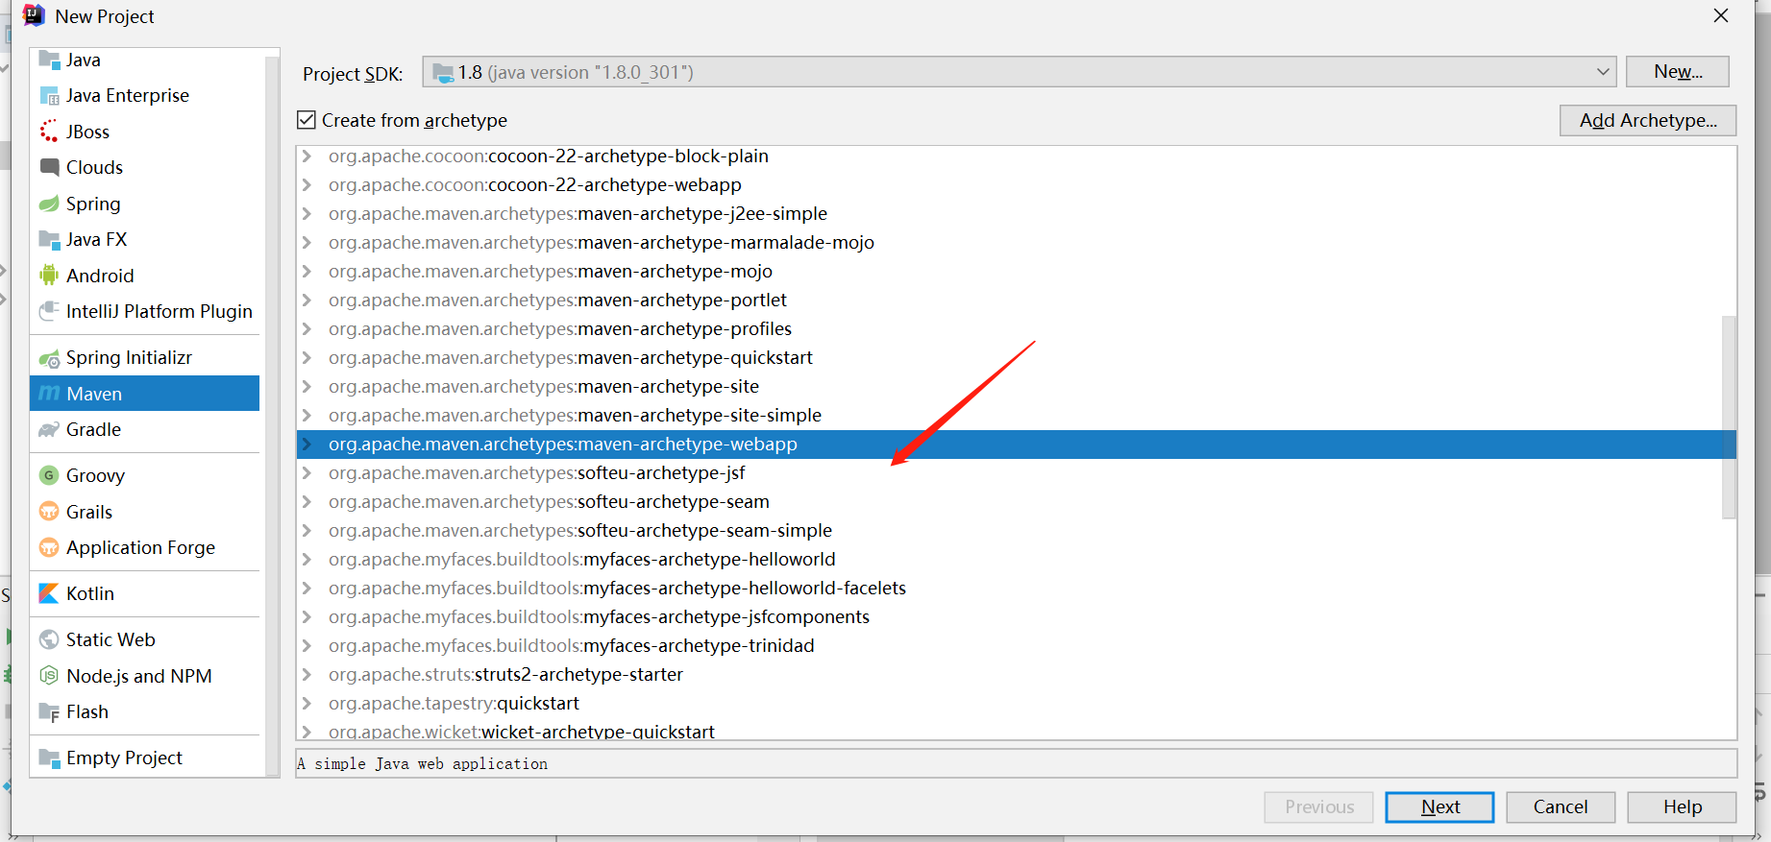Image resolution: width=1771 pixels, height=842 pixels.
Task: Click the IntelliJ Platform Plugin icon
Action: coord(49,311)
